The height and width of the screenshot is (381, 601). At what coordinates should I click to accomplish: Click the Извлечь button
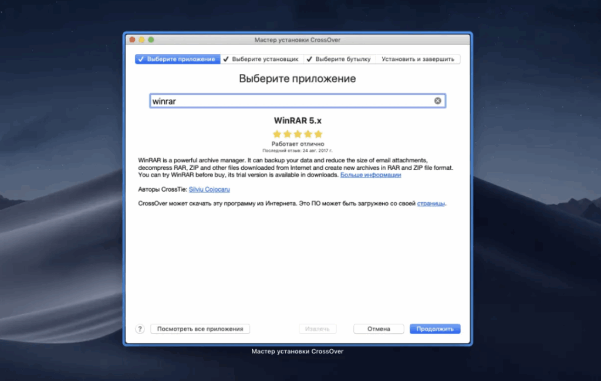(318, 329)
